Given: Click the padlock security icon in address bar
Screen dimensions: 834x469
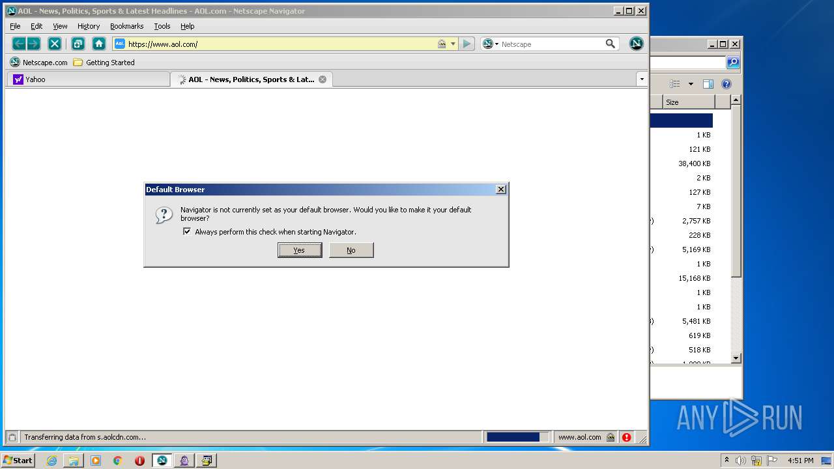Looking at the screenshot, I should (x=442, y=44).
